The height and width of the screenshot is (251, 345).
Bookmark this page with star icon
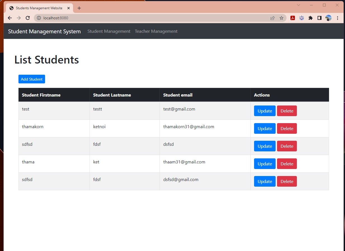tap(281, 18)
